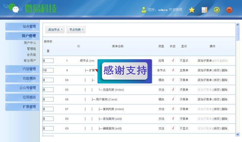
Task: Open 会员组 submenu item
Action: 31,54
